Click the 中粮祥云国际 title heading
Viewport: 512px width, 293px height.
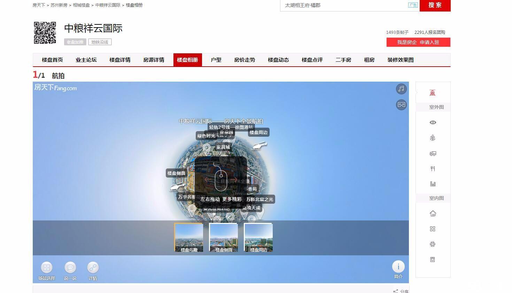(93, 28)
